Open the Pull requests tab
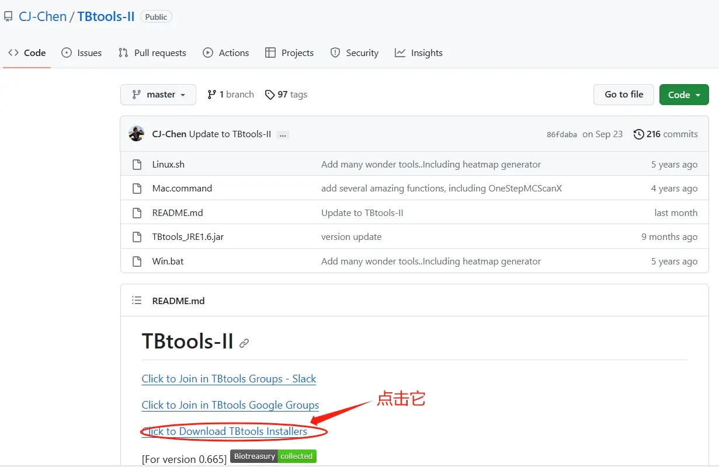The height and width of the screenshot is (467, 719). tap(152, 53)
